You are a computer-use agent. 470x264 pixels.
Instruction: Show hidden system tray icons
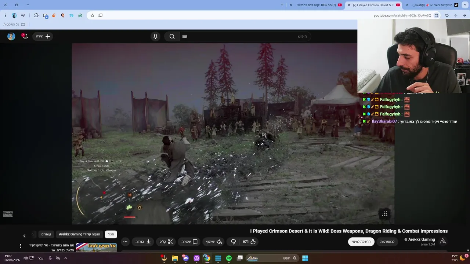coord(66,258)
